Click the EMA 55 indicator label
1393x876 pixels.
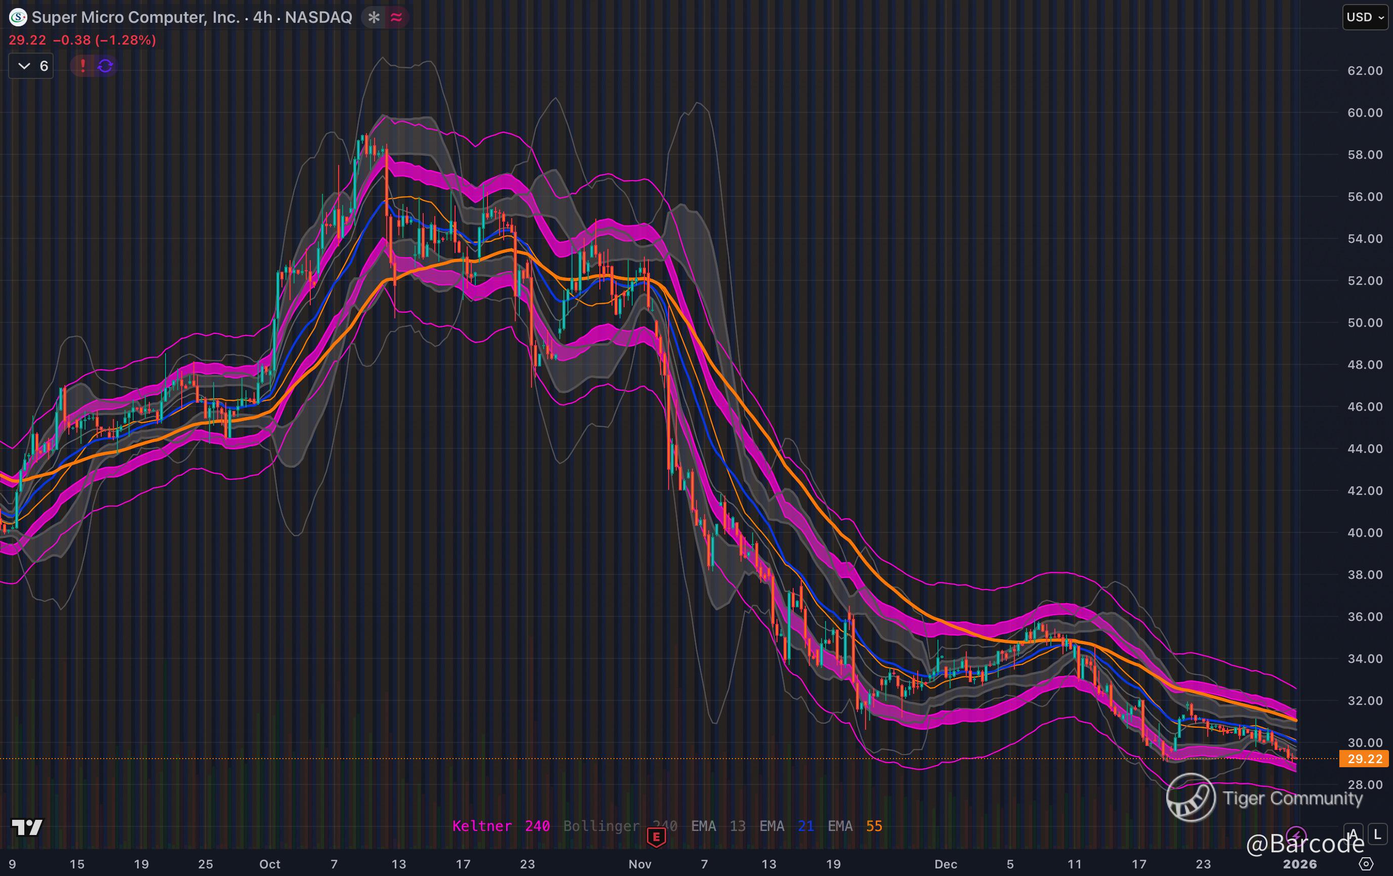click(854, 826)
